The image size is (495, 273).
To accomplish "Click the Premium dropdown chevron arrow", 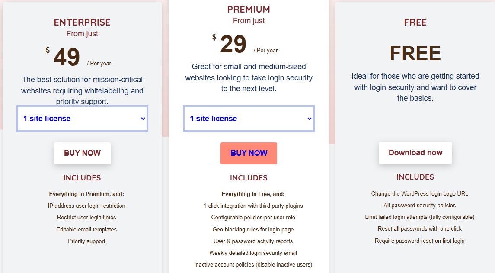I will [310, 119].
